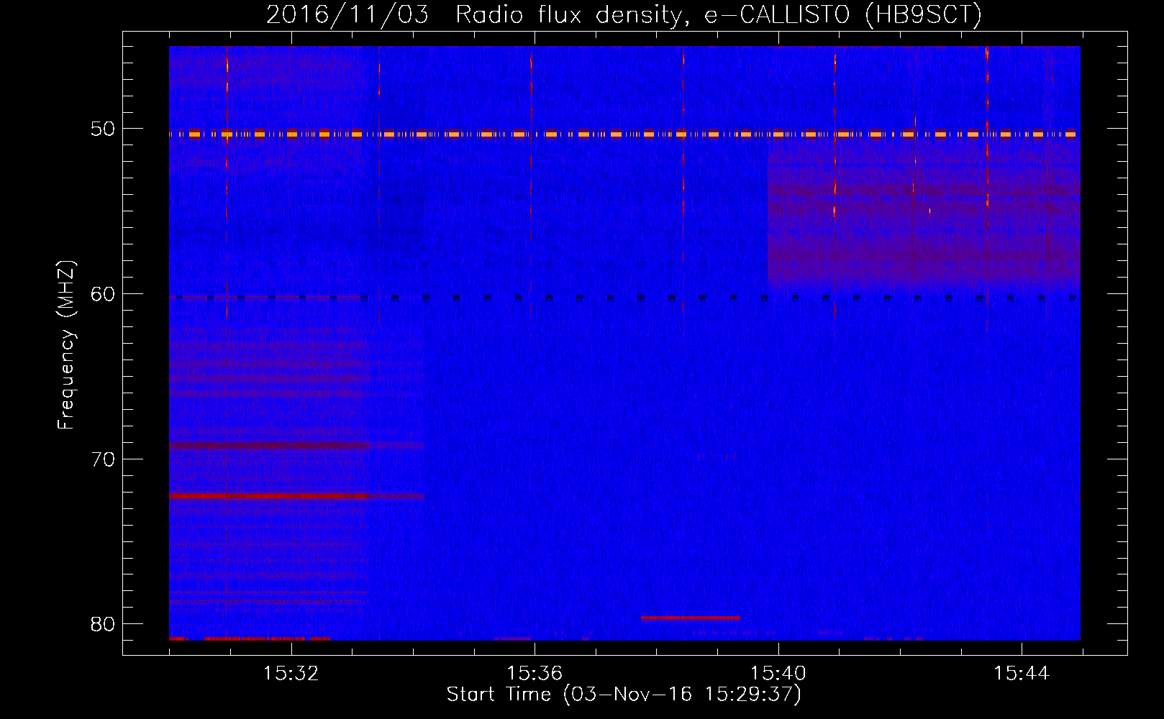This screenshot has width=1164, height=719.
Task: Click the 80 frequency tick label
Action: click(103, 624)
